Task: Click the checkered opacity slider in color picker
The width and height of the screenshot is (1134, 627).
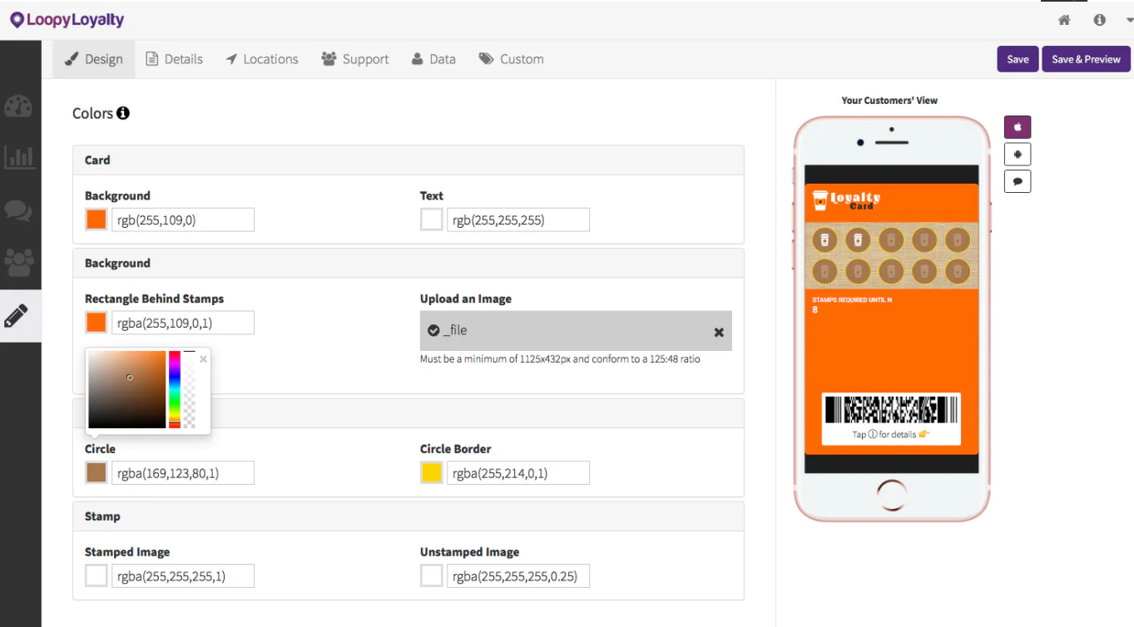Action: 190,389
